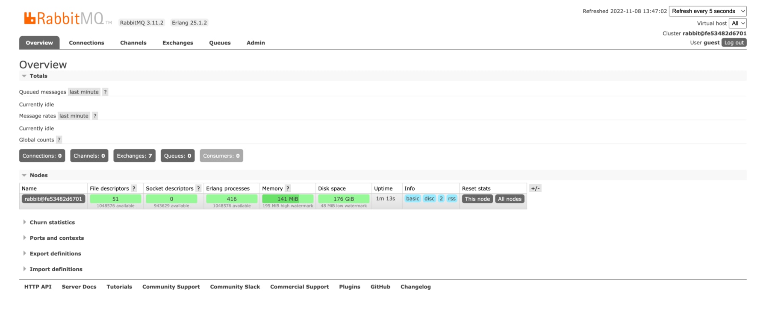Screen dimensions: 766x323
Task: Click the Exchanges: 7 count button
Action: (x=135, y=156)
